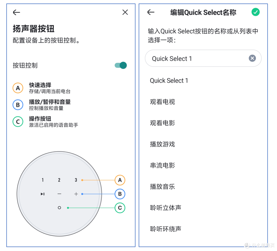
Task: Pick 串流电影 from the list
Action: click(162, 165)
